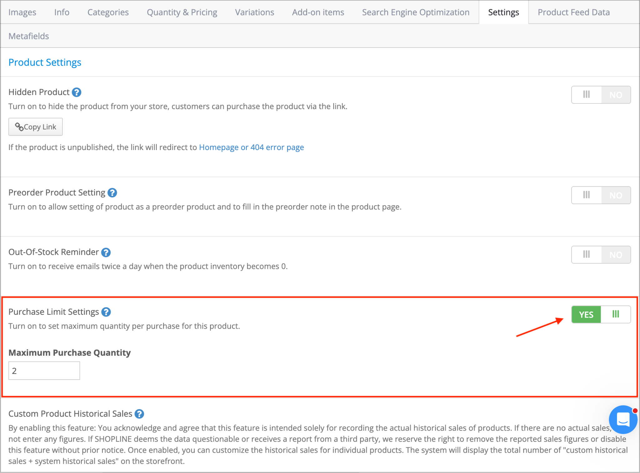Image resolution: width=640 pixels, height=473 pixels.
Task: Click the Copy Link button
Action: point(35,127)
